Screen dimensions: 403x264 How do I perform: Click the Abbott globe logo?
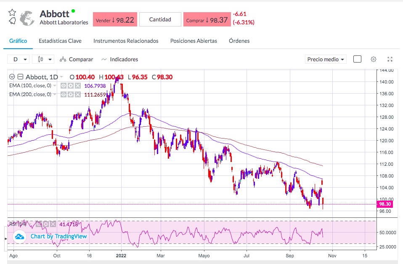coord(27,18)
